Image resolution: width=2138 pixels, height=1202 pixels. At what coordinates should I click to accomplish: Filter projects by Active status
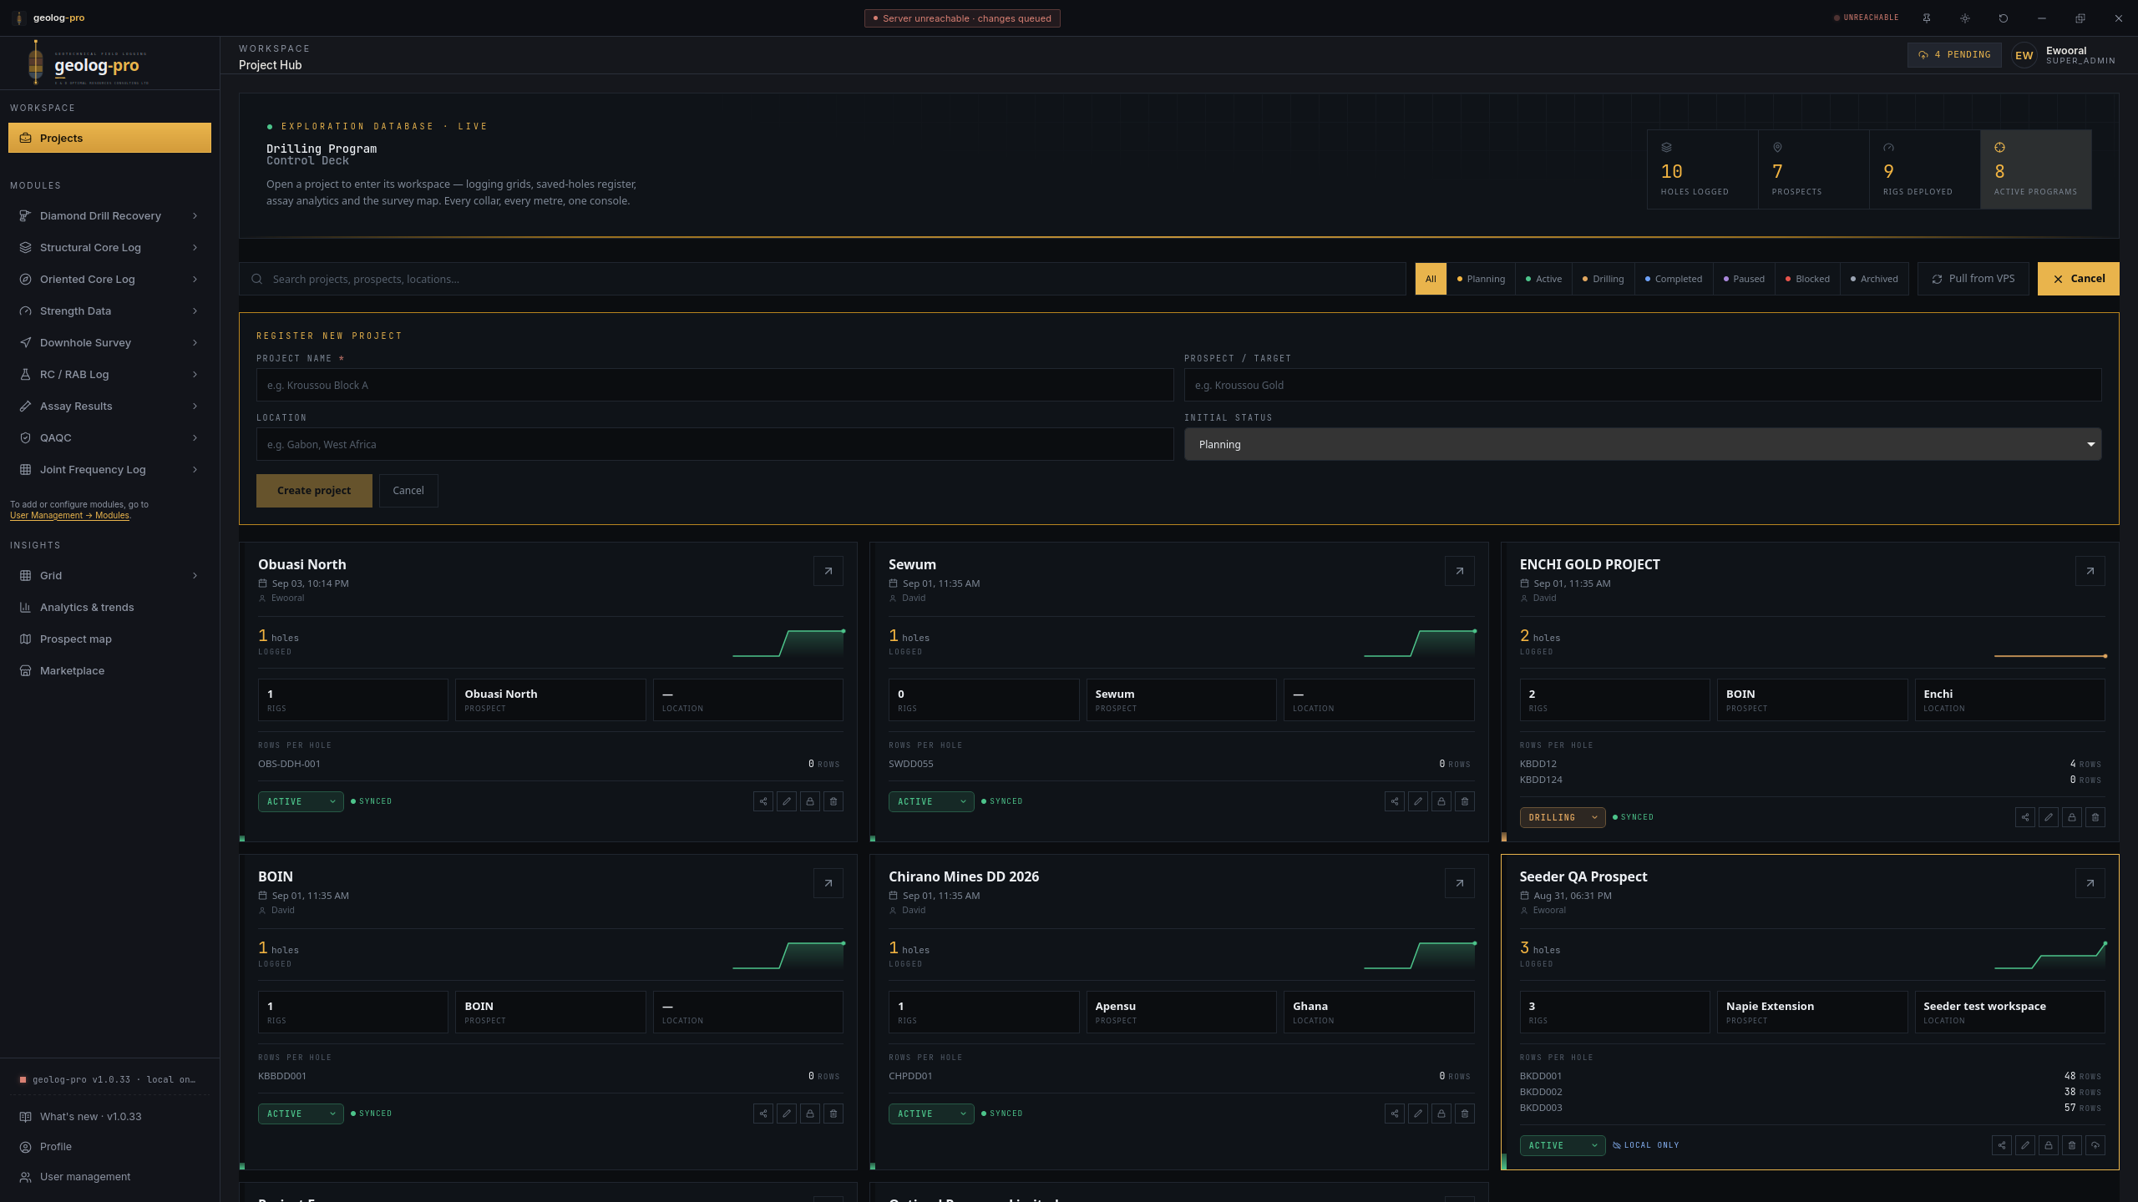[1543, 279]
